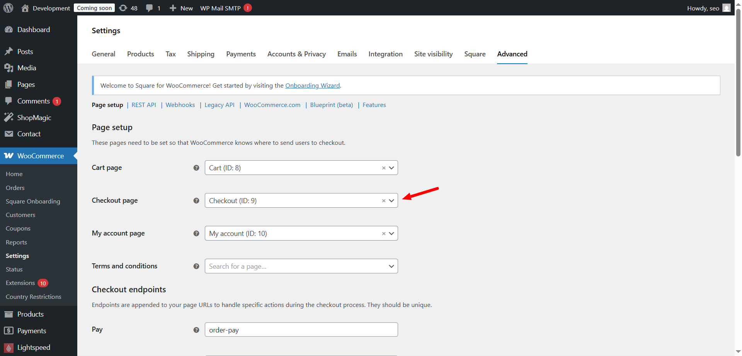Switch to the Square tab

[x=475, y=54]
